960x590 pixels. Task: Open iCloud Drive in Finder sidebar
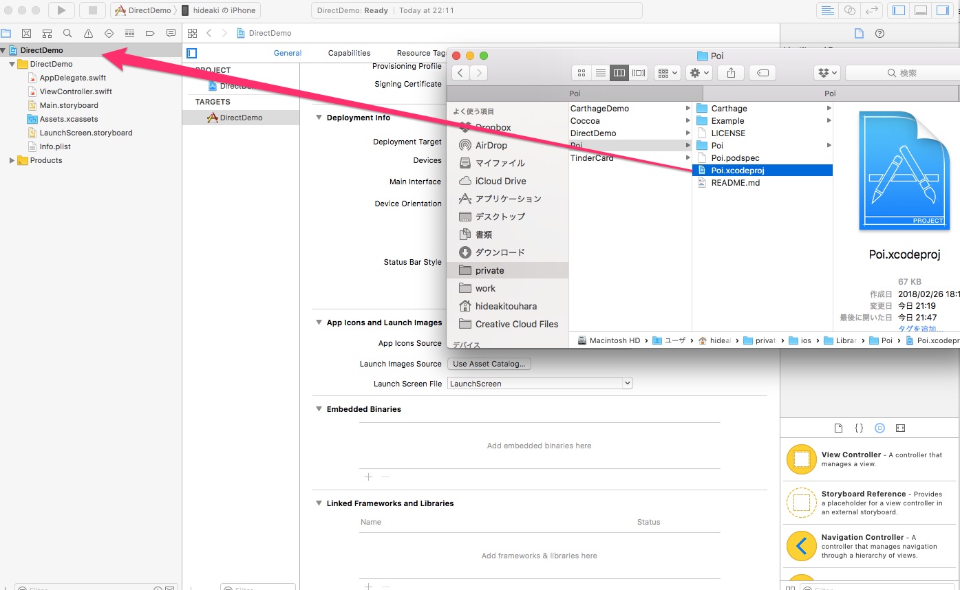pyautogui.click(x=500, y=181)
